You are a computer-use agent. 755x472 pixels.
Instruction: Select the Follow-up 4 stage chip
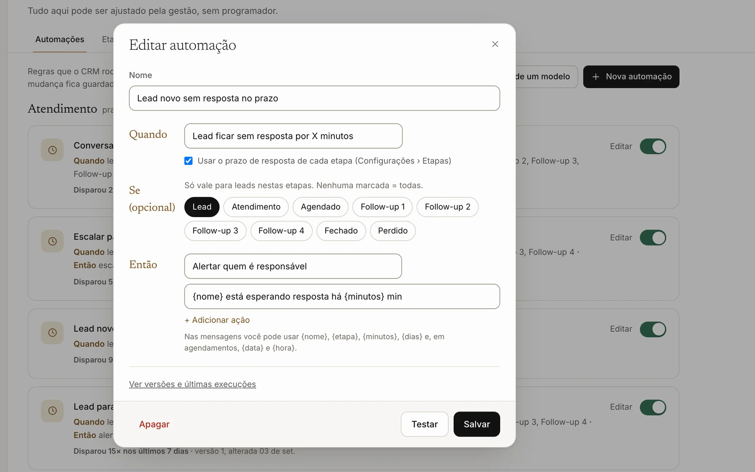click(x=281, y=231)
